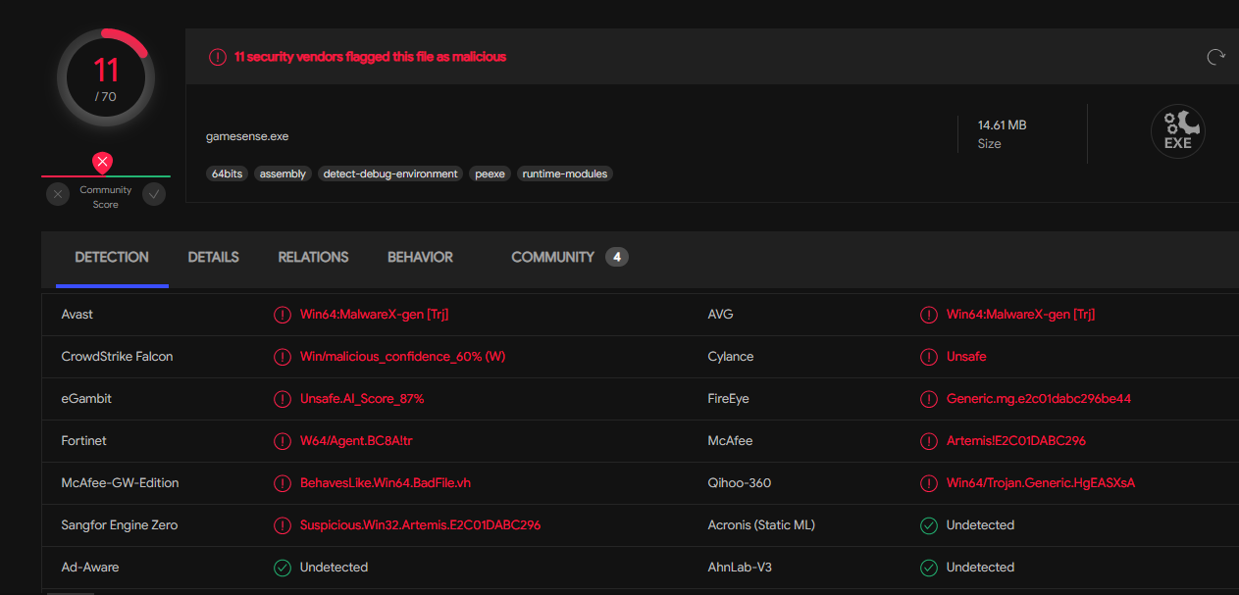The height and width of the screenshot is (595, 1239).
Task: Click the Sangfor Engine Zero vendor name
Action: 120,525
